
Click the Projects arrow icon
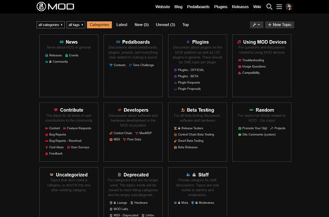(272, 128)
